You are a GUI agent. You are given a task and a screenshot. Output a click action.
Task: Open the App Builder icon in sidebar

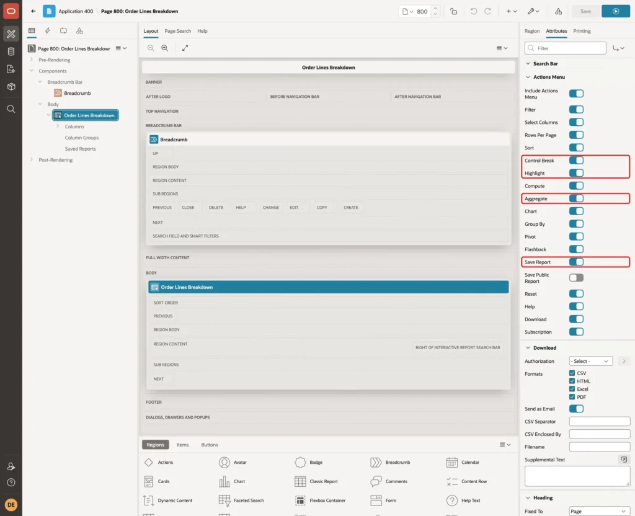coord(11,34)
